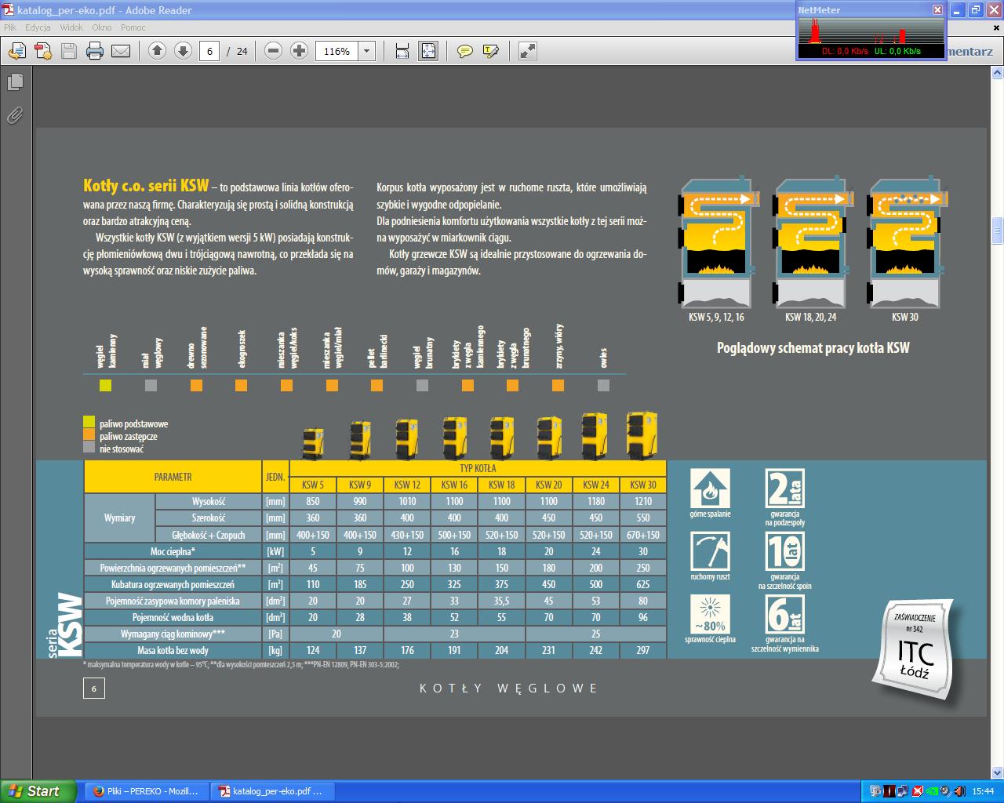This screenshot has width=1004, height=803.
Task: Print the document with the printer icon
Action: pos(95,51)
